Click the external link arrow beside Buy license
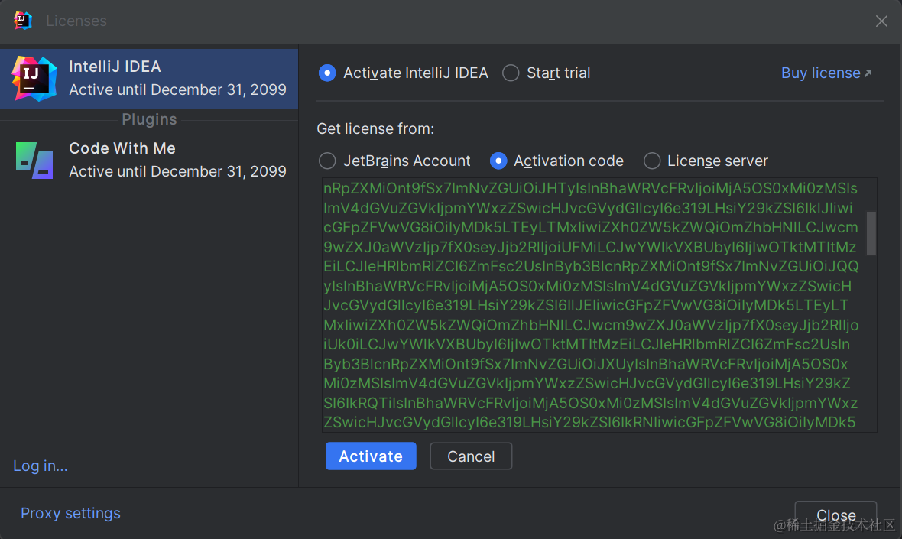The width and height of the screenshot is (902, 539). [868, 74]
